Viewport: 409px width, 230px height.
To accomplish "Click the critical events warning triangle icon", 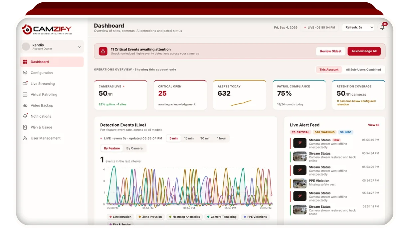I will (x=103, y=51).
